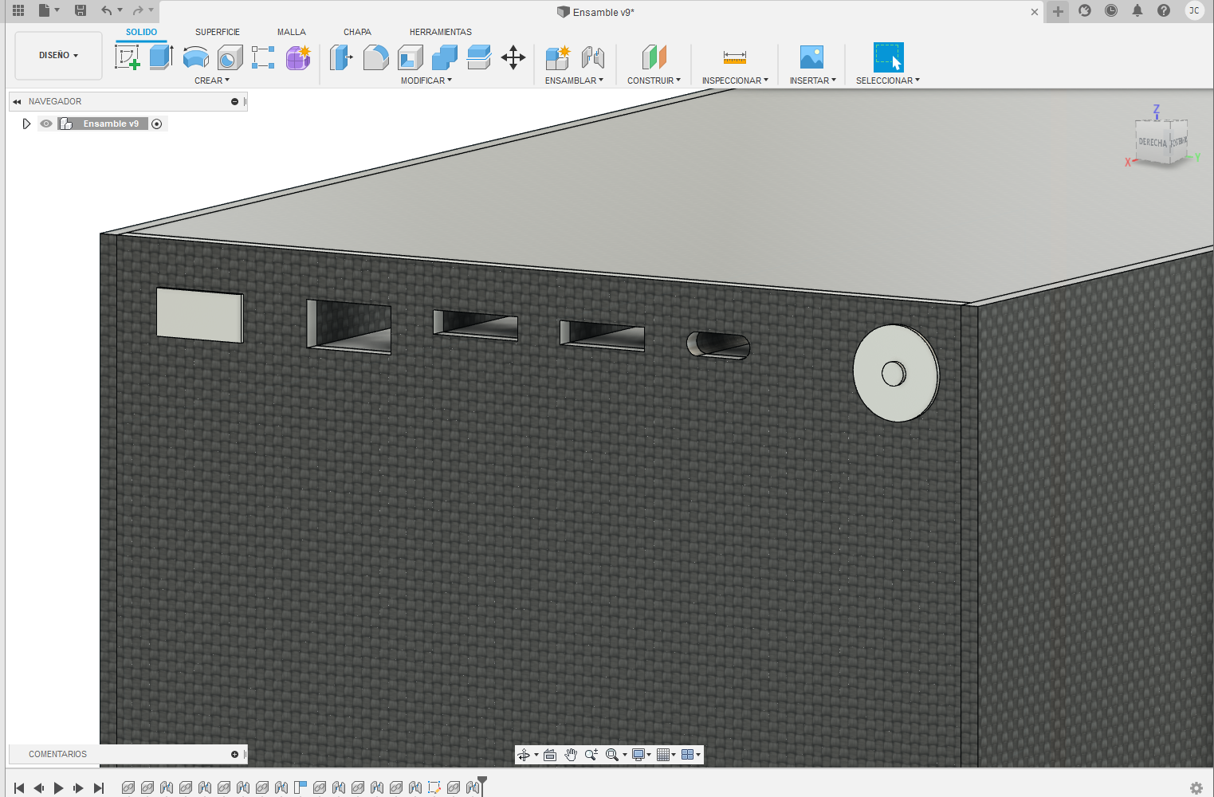Expand the Comentarios panel
Screen dimensions: 1214x797
pos(234,754)
